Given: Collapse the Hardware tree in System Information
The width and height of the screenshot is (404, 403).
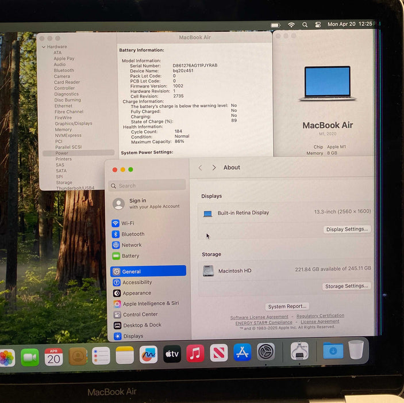Looking at the screenshot, I should pyautogui.click(x=44, y=47).
